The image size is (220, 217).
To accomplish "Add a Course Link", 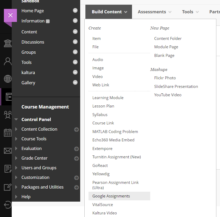I will click(103, 123).
